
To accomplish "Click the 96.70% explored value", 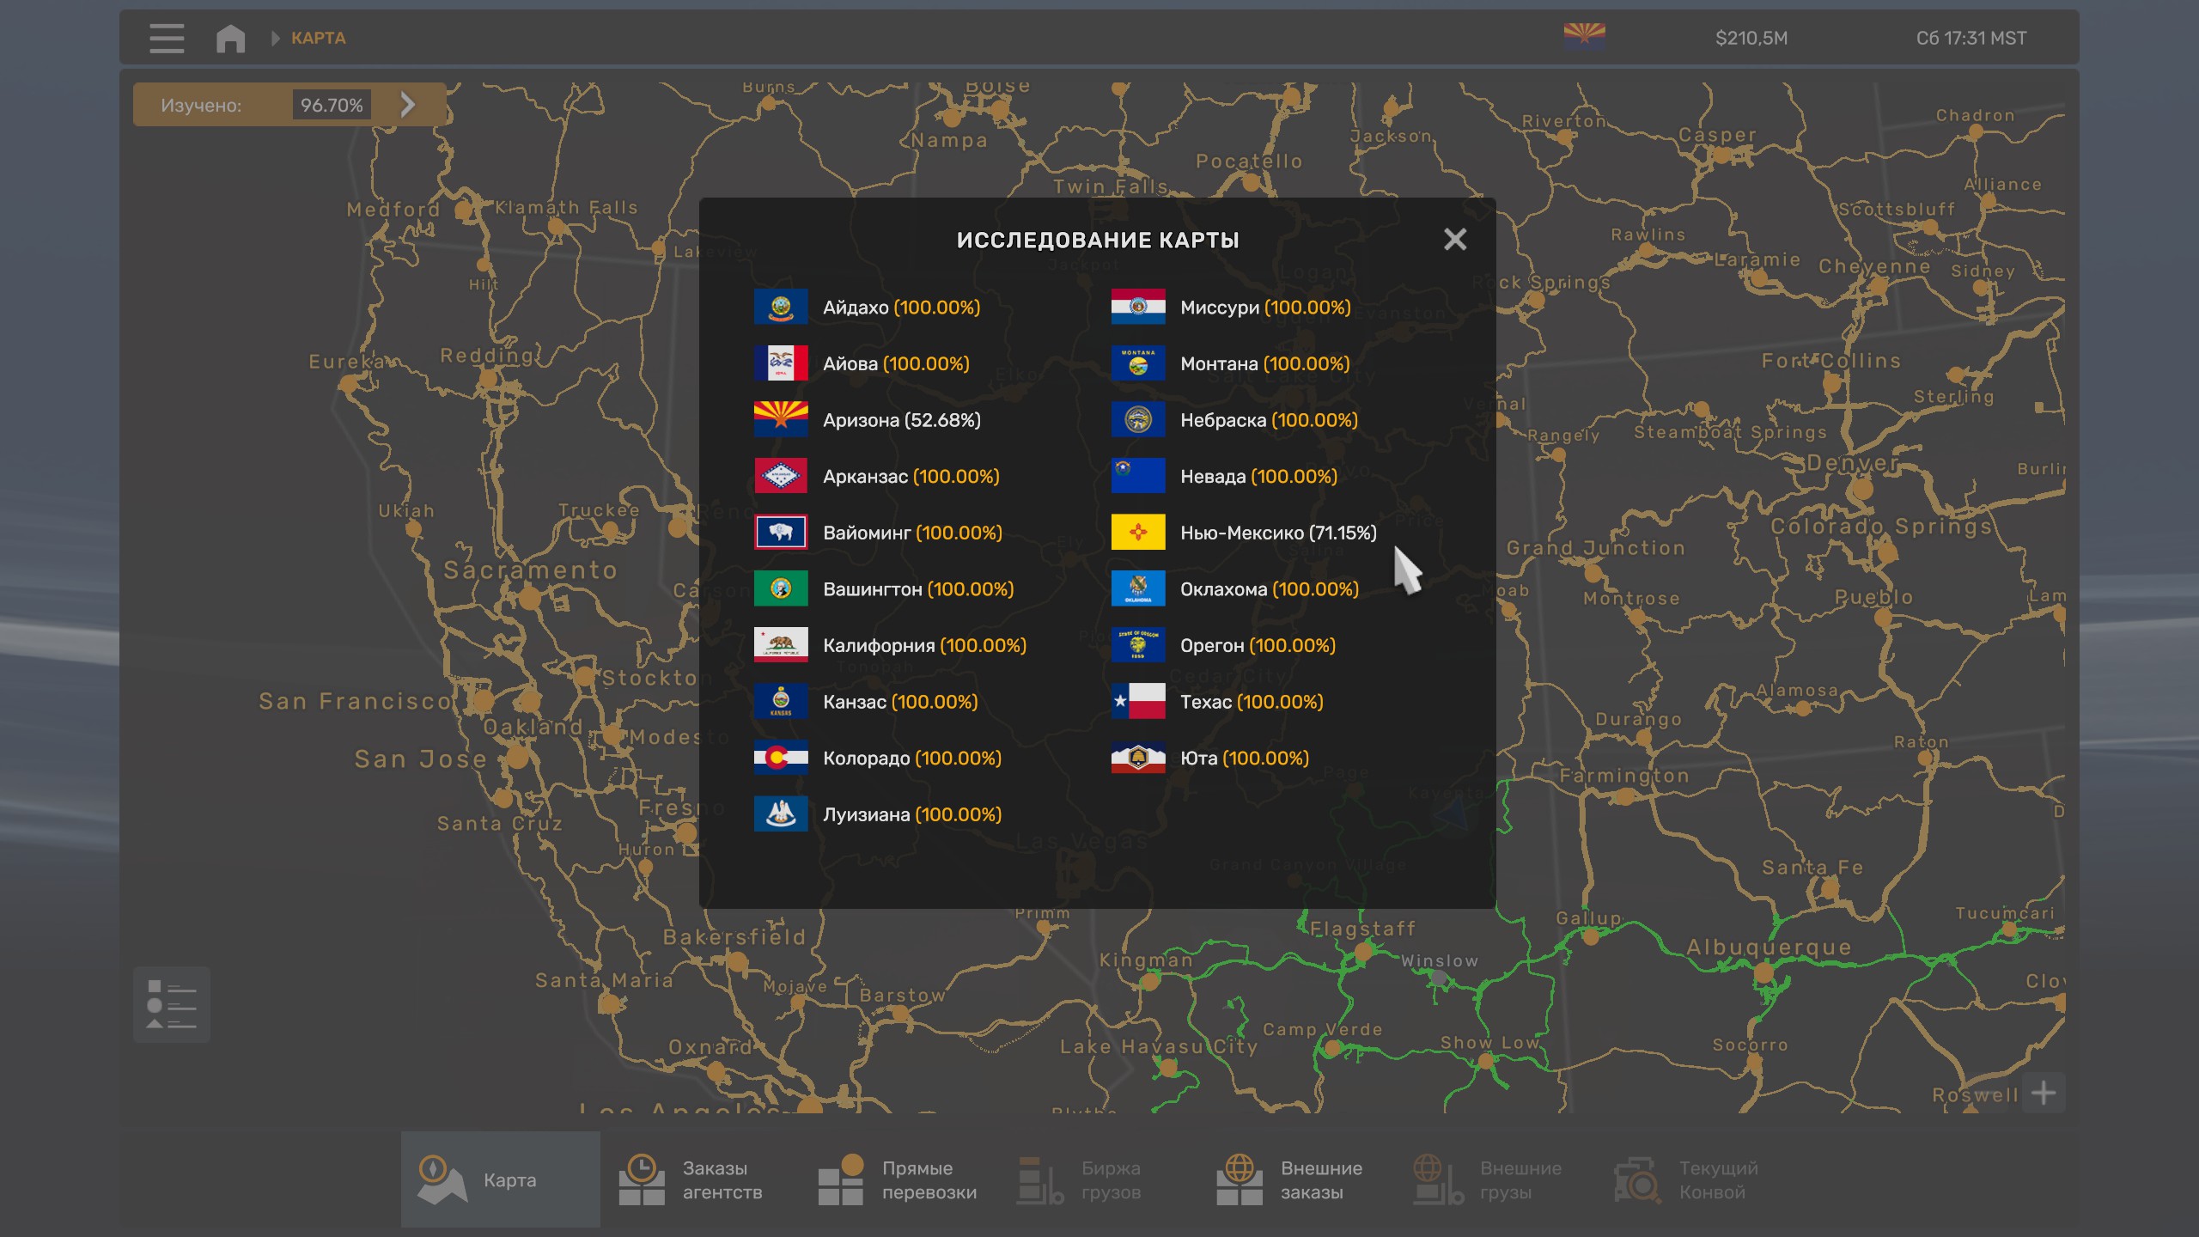I will [x=332, y=105].
